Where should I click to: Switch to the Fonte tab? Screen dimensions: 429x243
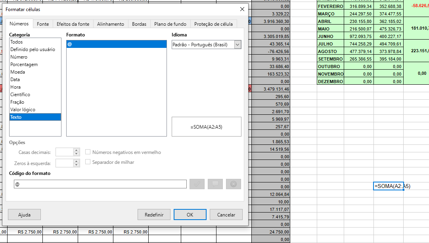pos(43,24)
